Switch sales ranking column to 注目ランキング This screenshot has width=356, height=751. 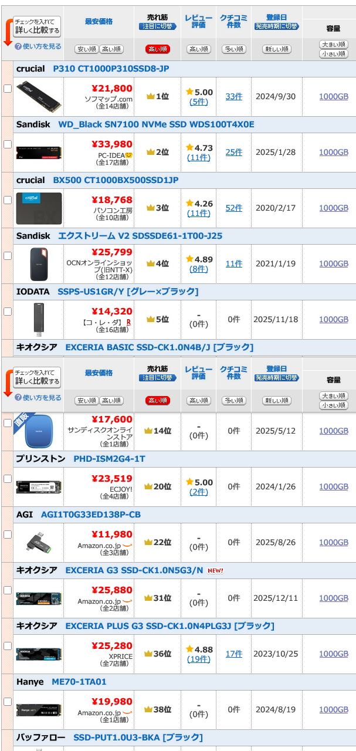[x=158, y=26]
